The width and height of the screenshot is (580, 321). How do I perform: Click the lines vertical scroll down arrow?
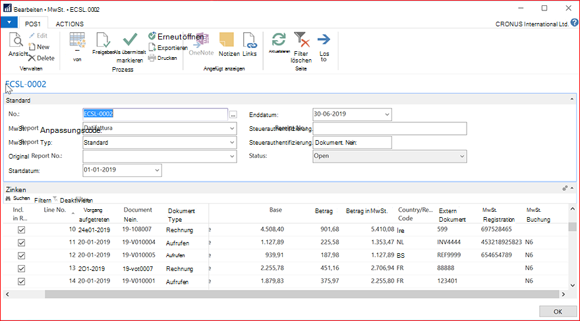click(573, 285)
